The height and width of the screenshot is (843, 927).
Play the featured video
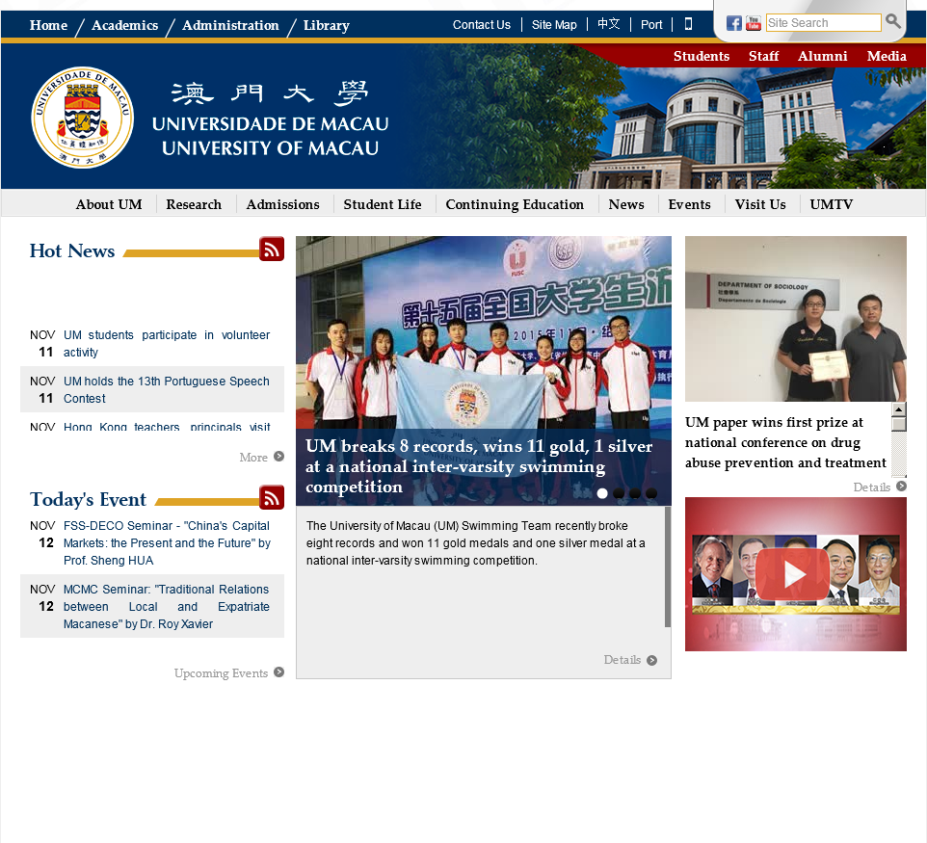tap(795, 574)
